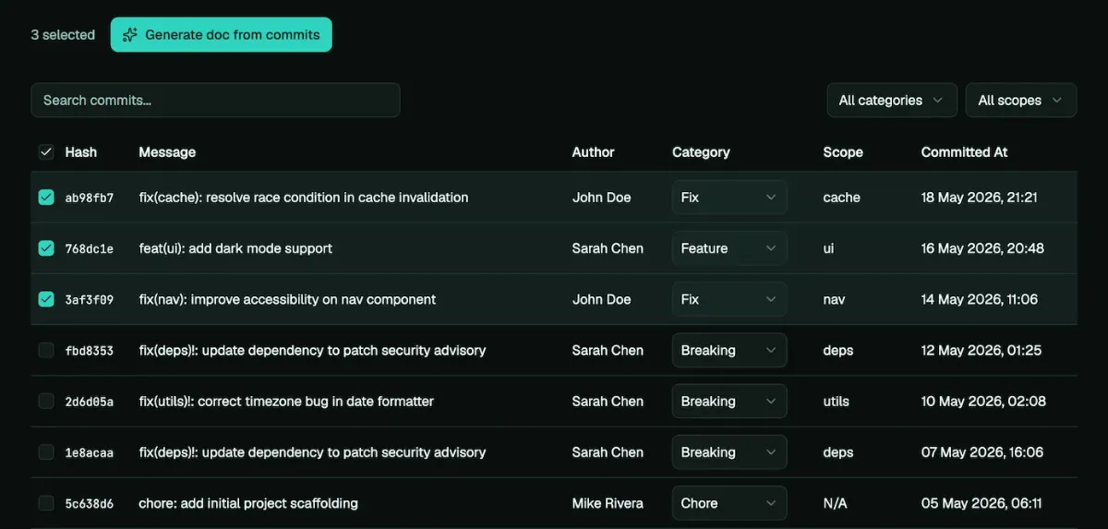Viewport: 1108px width, 529px height.
Task: Open Fix category dropdown for 3af3f09
Action: pyautogui.click(x=729, y=299)
